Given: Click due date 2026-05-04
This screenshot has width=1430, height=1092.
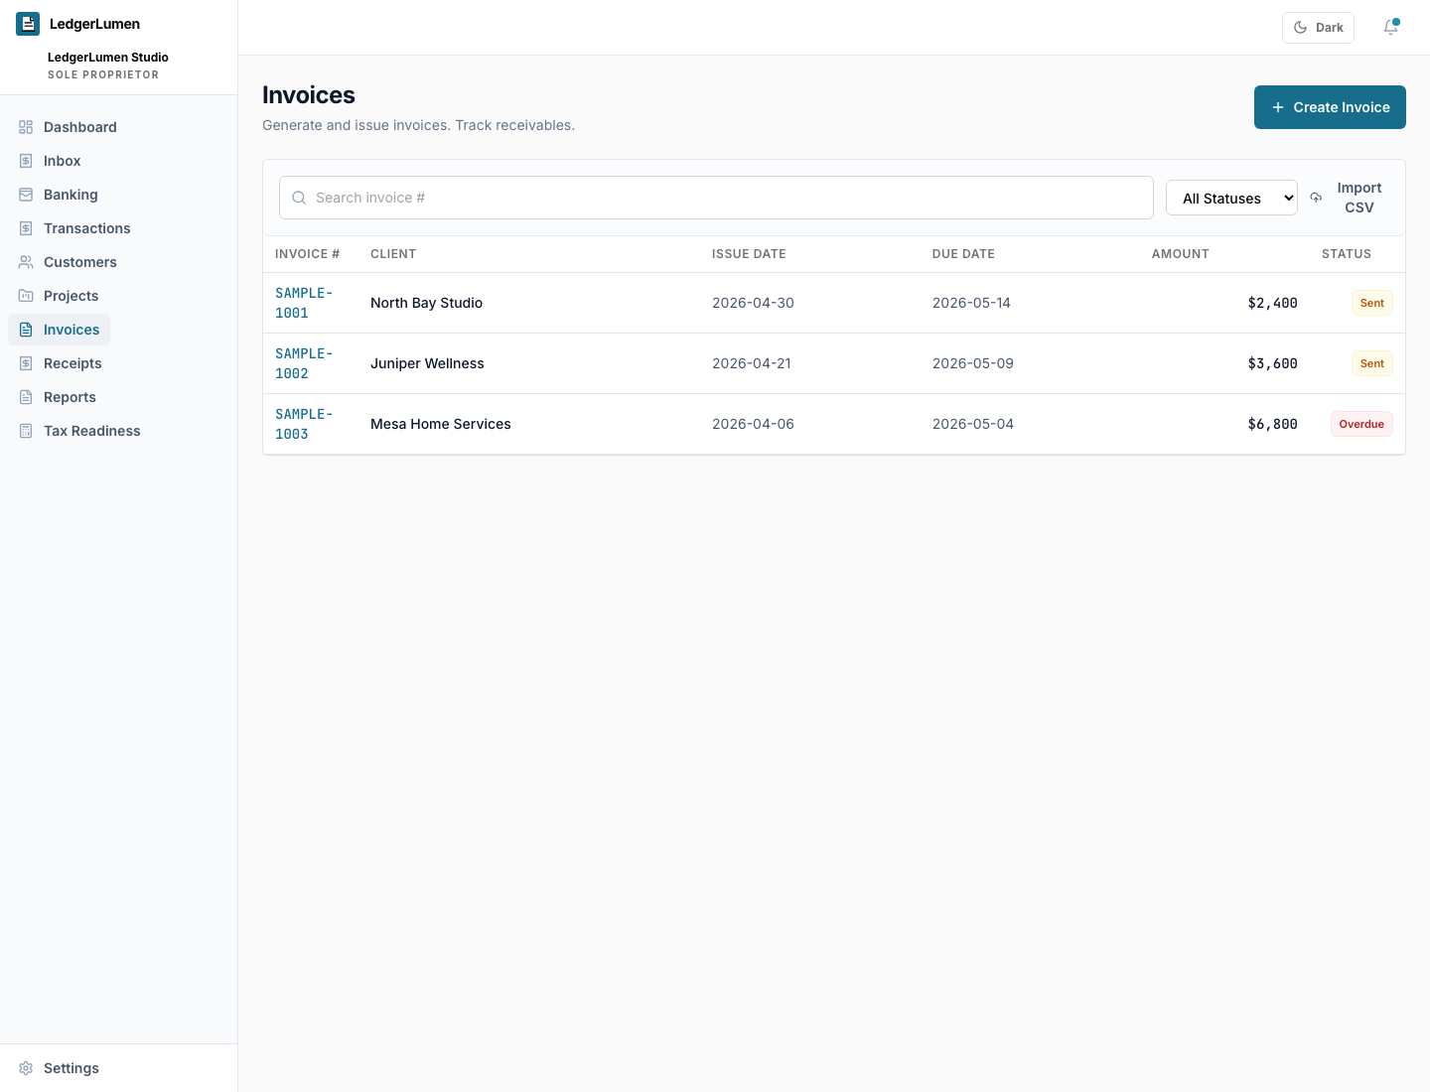Looking at the screenshot, I should point(973,424).
